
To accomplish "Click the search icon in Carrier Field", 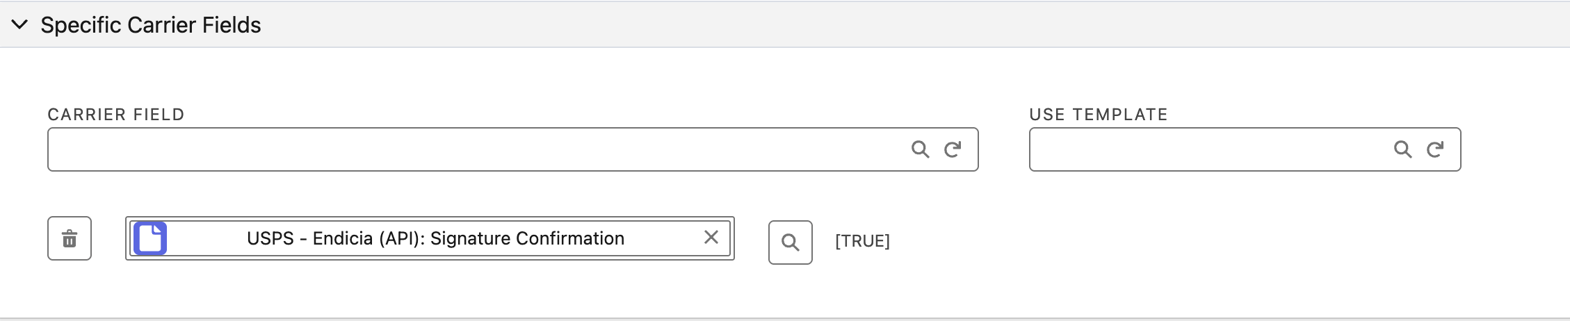I will 920,149.
